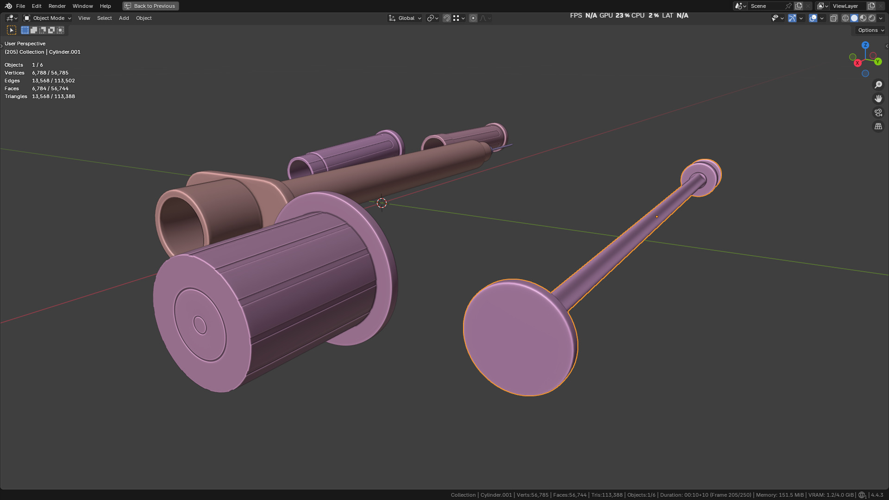Switch to wireframe viewport shading

pyautogui.click(x=845, y=18)
